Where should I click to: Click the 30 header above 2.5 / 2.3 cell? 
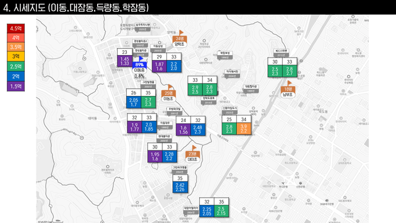coord(275,62)
